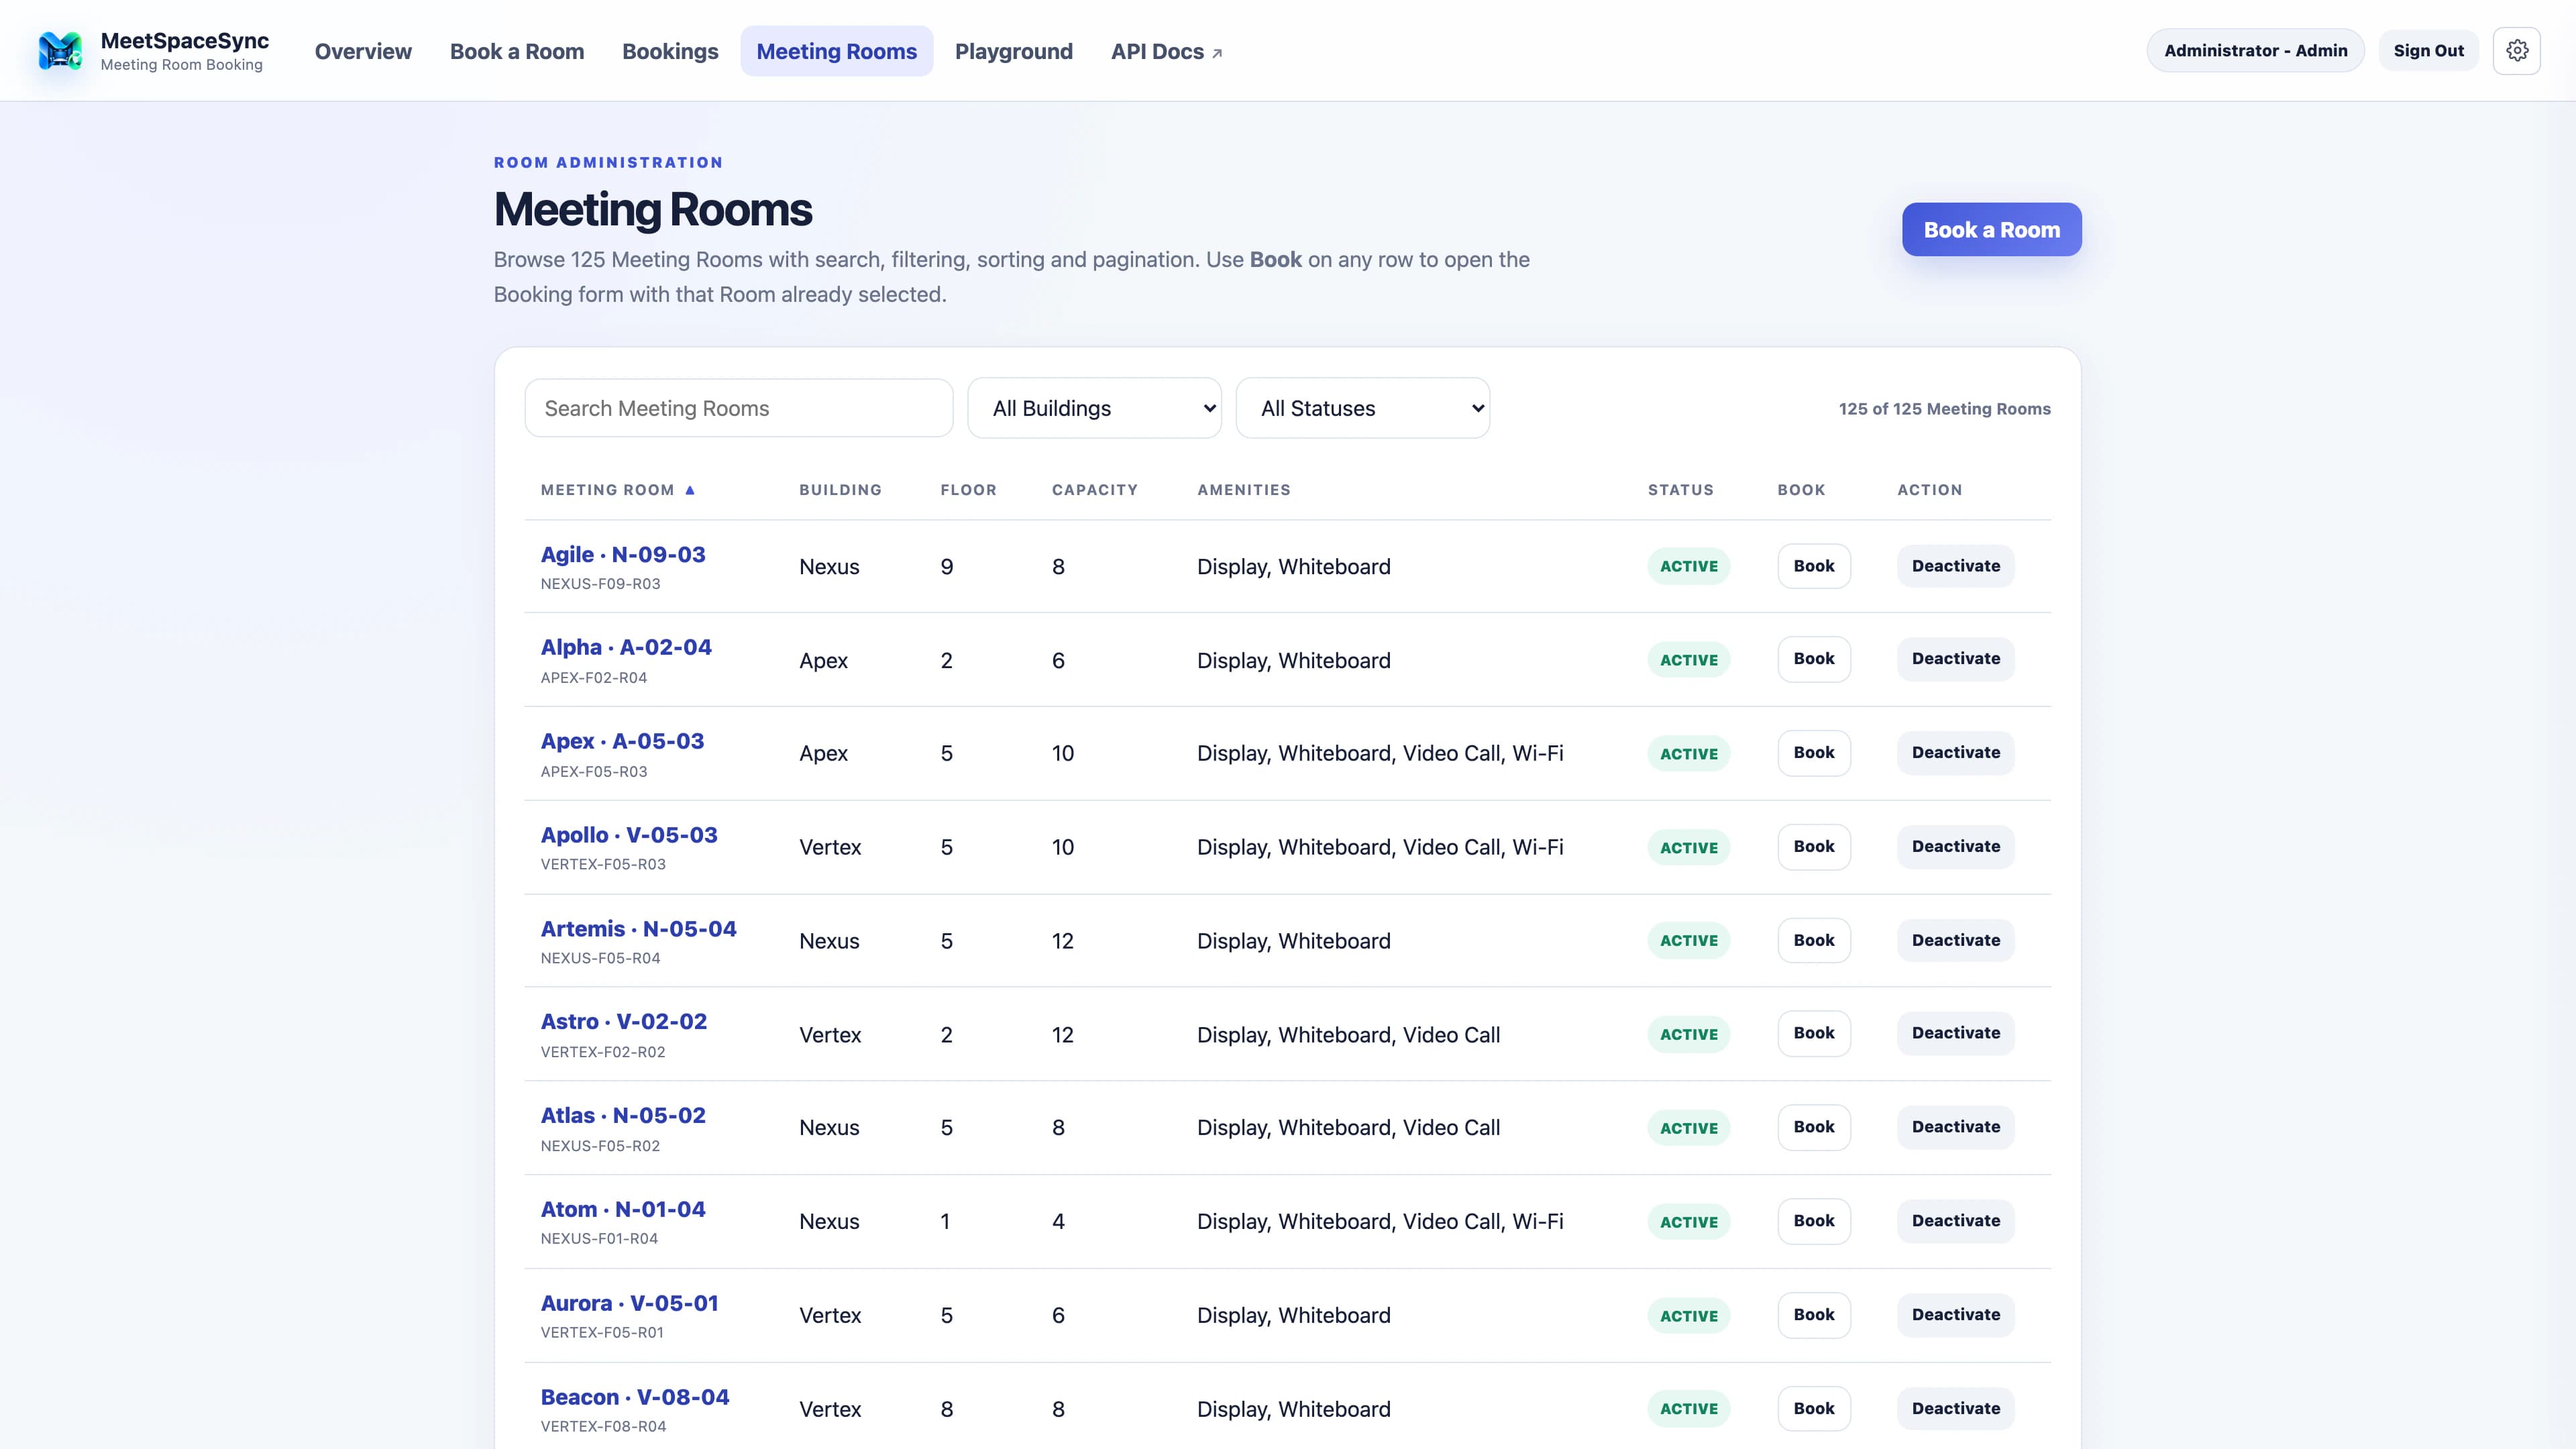Click the blue Book a Room button
The width and height of the screenshot is (2576, 1449).
1991,230
